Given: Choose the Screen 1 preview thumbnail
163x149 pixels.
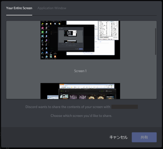Looking at the screenshot, I should click(80, 40).
